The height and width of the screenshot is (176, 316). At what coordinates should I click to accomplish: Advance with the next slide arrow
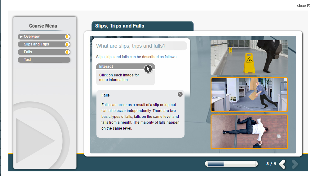[295, 164]
